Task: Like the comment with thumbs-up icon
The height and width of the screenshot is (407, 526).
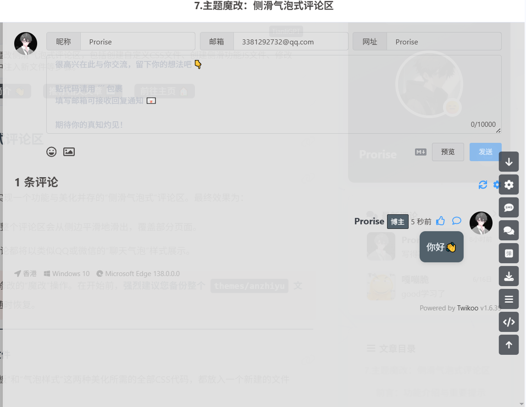Action: [x=441, y=221]
